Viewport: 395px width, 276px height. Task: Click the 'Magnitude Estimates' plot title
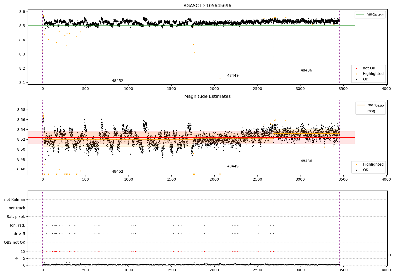click(x=207, y=96)
